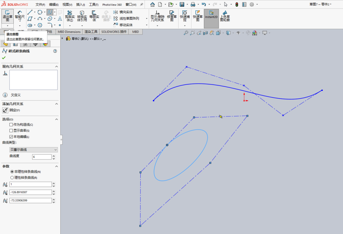Enable the 显示曲率 checkbox
The image size is (343, 234).
[x=11, y=130]
